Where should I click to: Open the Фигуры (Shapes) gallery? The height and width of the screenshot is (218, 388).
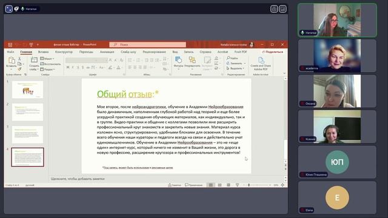coord(178,63)
